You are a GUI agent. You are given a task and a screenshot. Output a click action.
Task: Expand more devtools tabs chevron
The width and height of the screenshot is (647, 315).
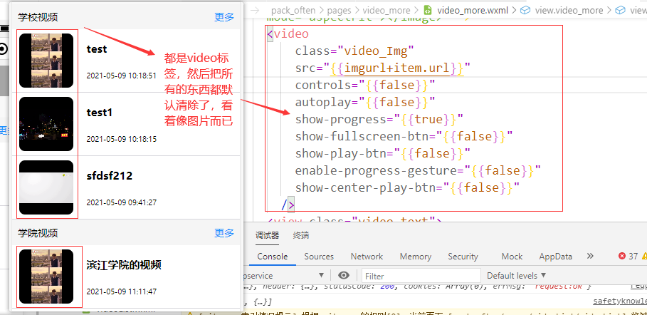tap(590, 256)
